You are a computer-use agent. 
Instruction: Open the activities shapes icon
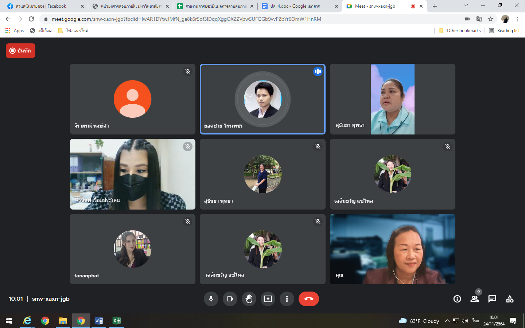[510, 299]
